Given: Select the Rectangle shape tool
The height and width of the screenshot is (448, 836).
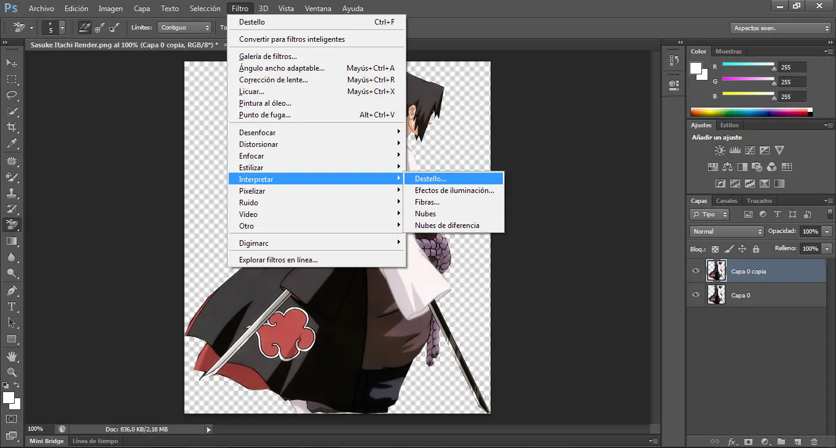Looking at the screenshot, I should pyautogui.click(x=11, y=339).
